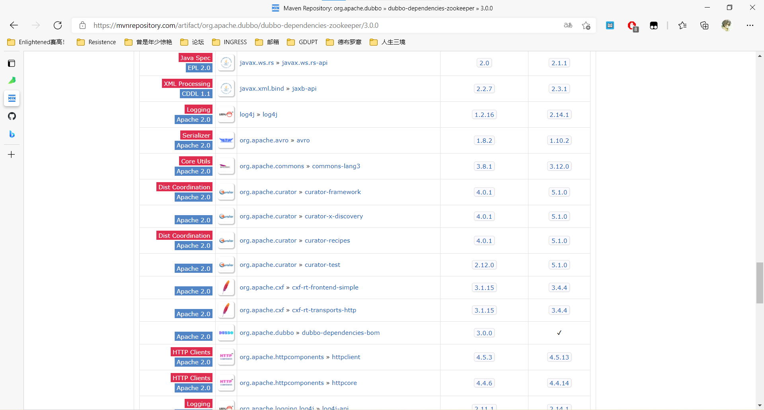Open the javax.ws.rs-api artifact link
This screenshot has width=764, height=410.
point(304,63)
